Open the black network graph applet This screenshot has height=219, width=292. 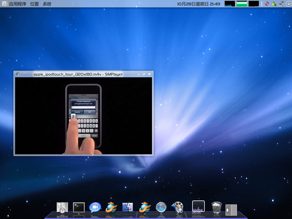(x=254, y=4)
